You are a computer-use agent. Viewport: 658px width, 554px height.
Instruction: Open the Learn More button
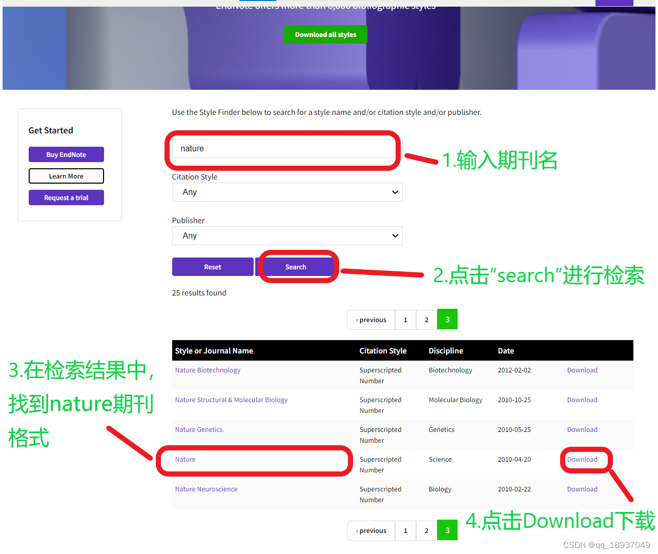click(66, 176)
